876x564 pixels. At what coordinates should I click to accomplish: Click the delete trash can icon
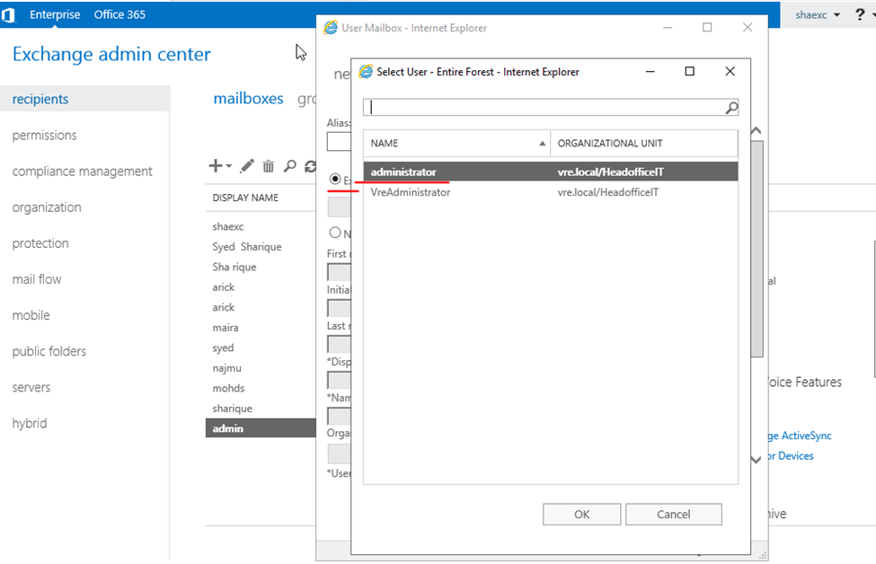click(x=269, y=166)
